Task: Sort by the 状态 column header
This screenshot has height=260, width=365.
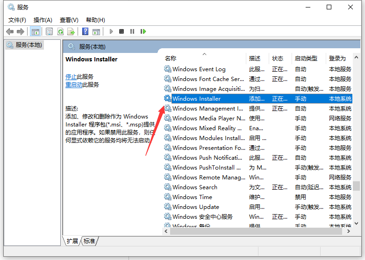Action: click(278, 59)
